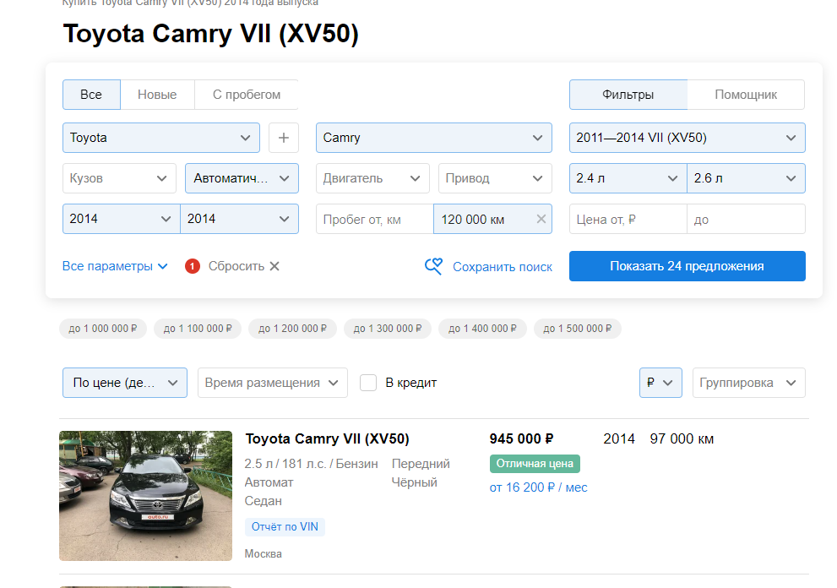Click the Отличная цена badge
The height and width of the screenshot is (588, 837).
tap(535, 464)
